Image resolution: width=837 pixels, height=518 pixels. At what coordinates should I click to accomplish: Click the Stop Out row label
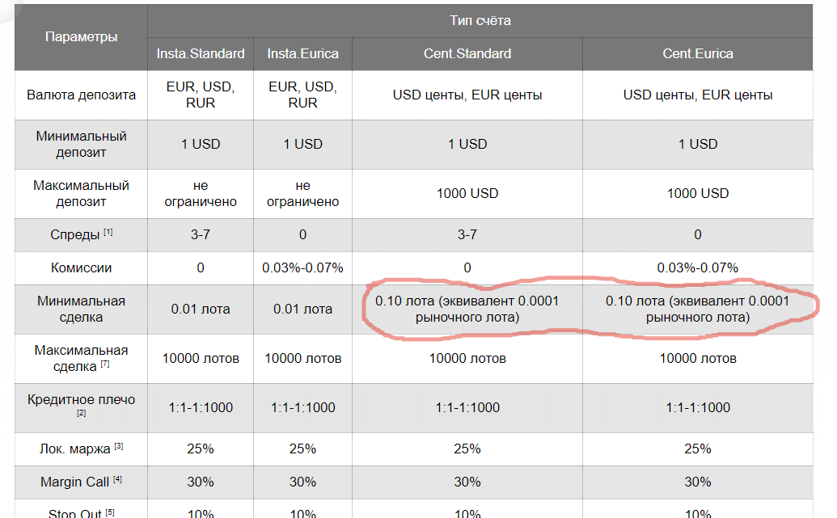pos(74,514)
